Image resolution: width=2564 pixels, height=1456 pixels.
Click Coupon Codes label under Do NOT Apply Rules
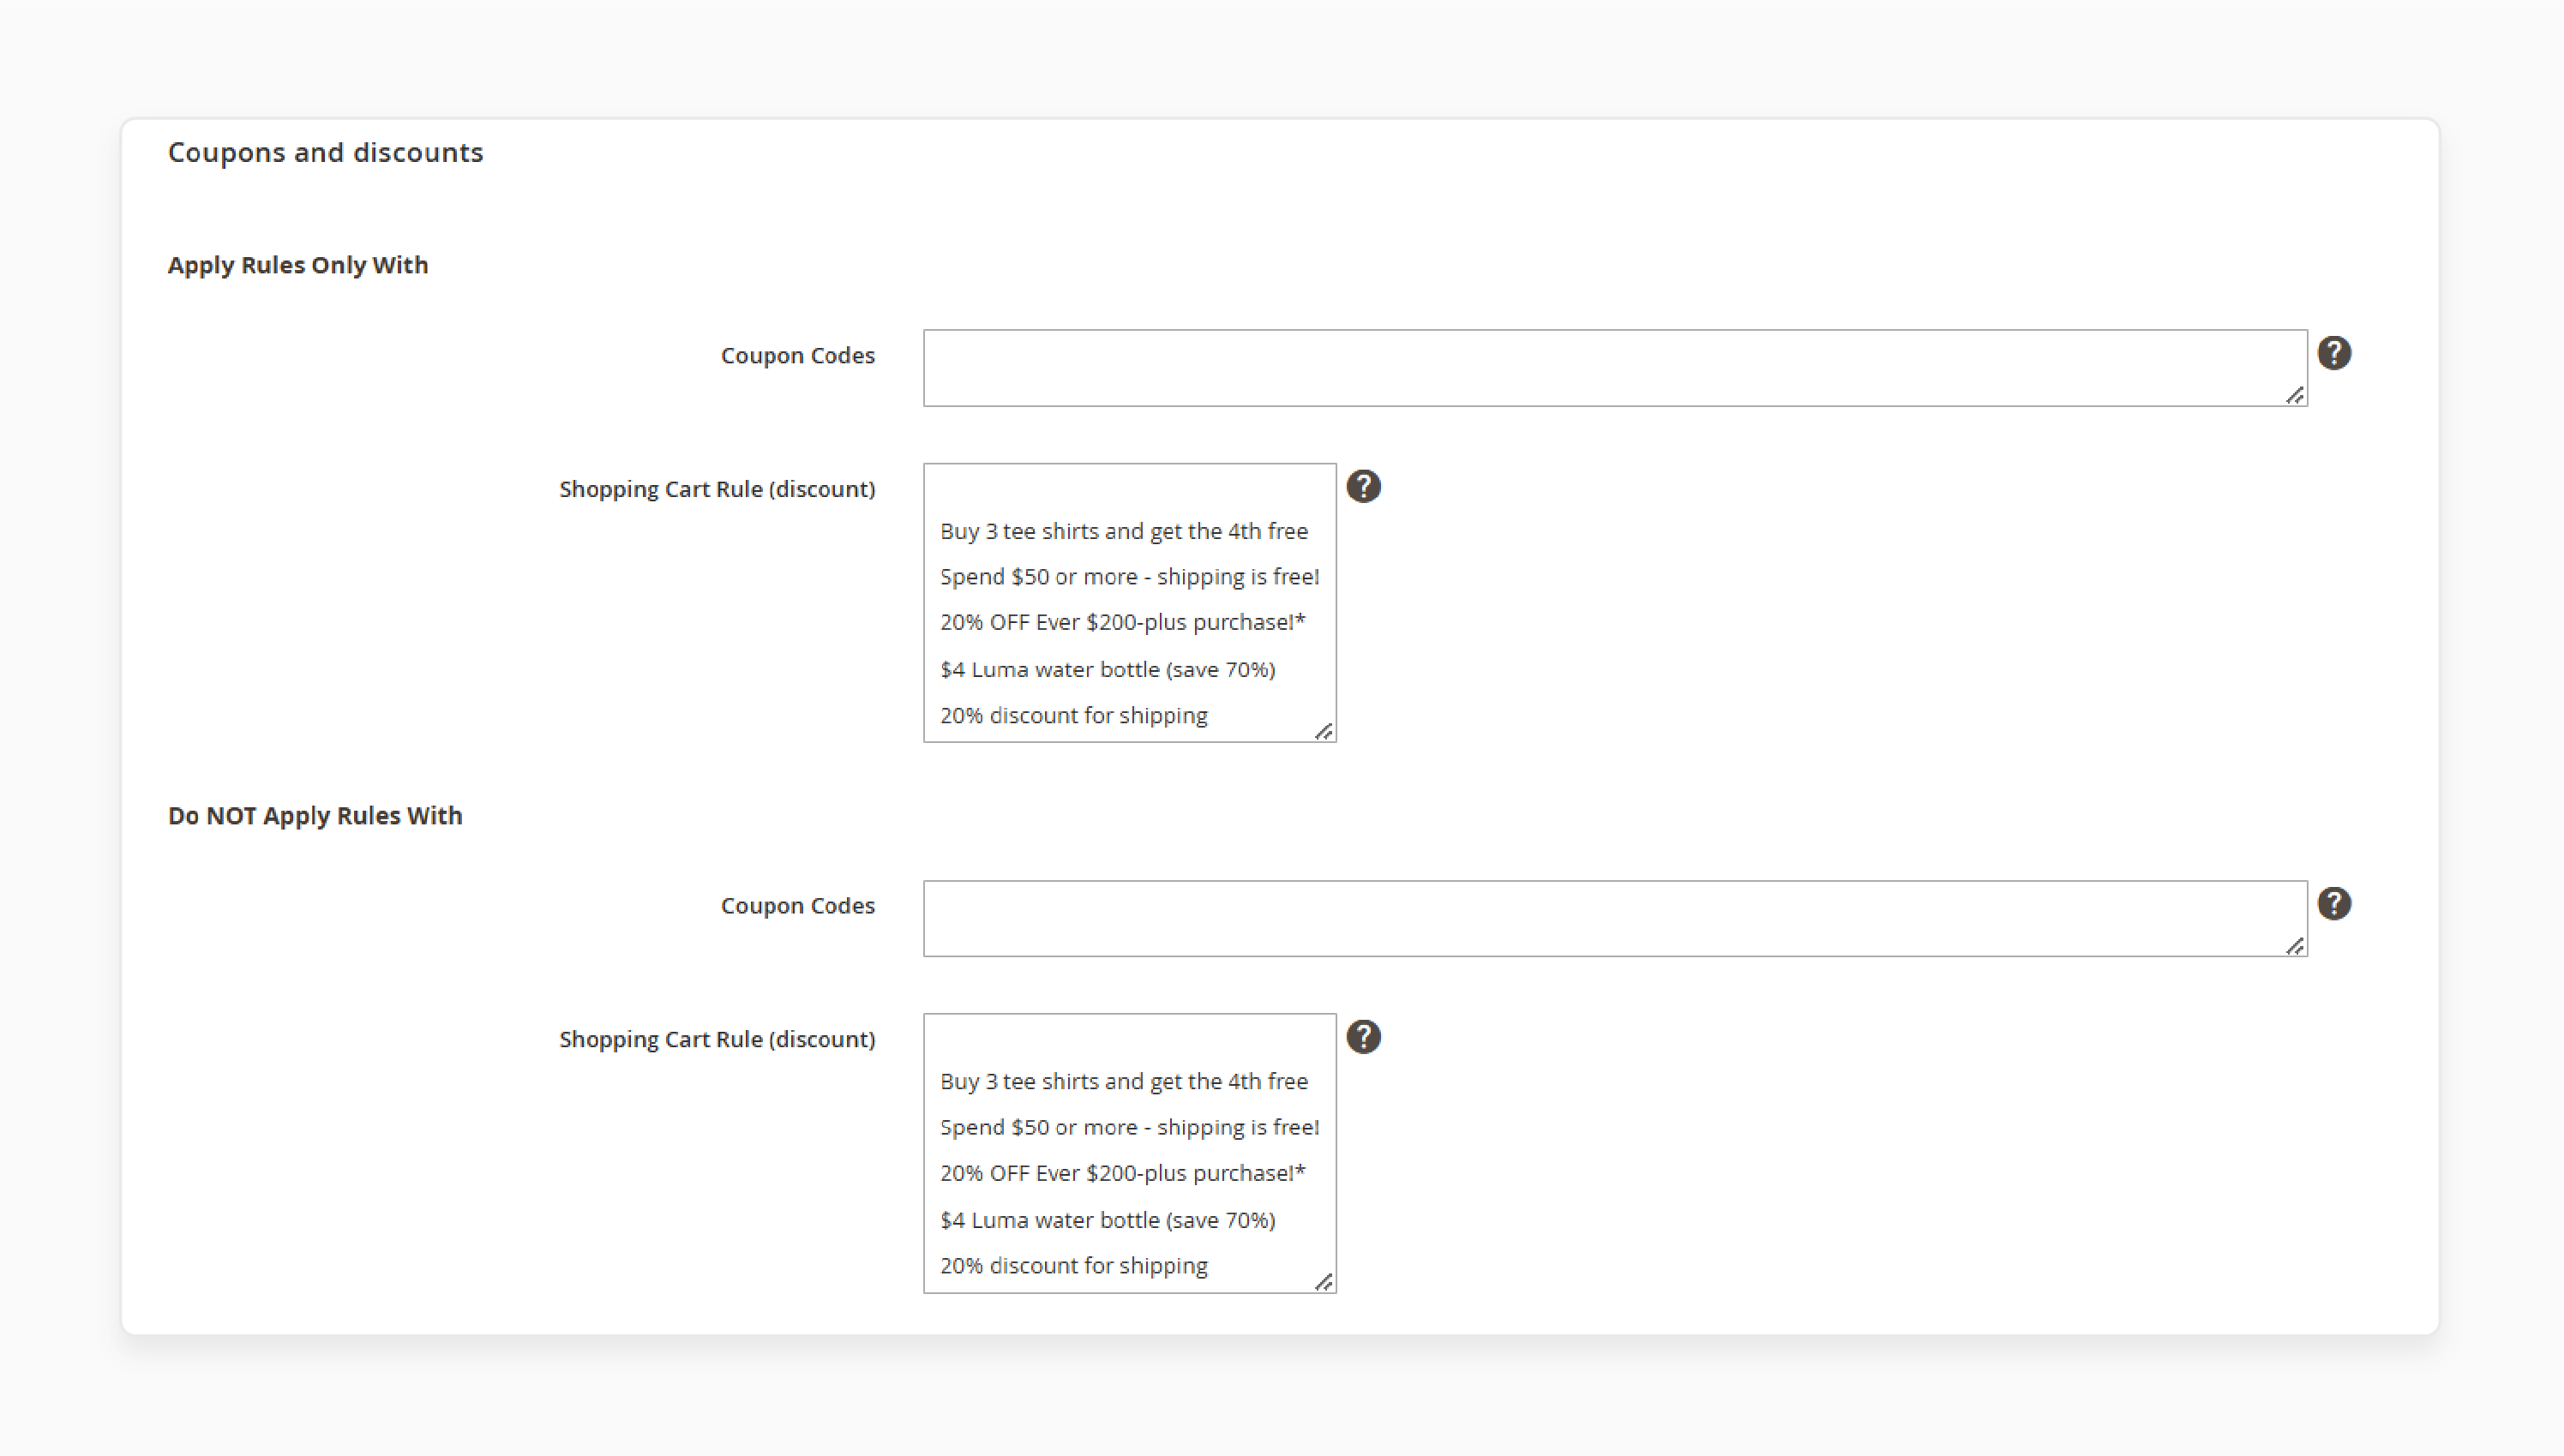798,905
